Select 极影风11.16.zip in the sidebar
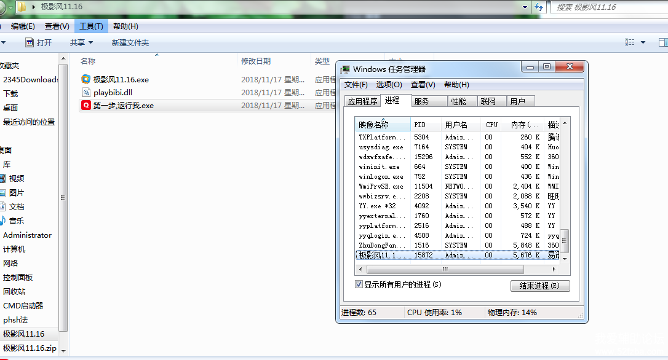The image size is (668, 360). [x=30, y=348]
